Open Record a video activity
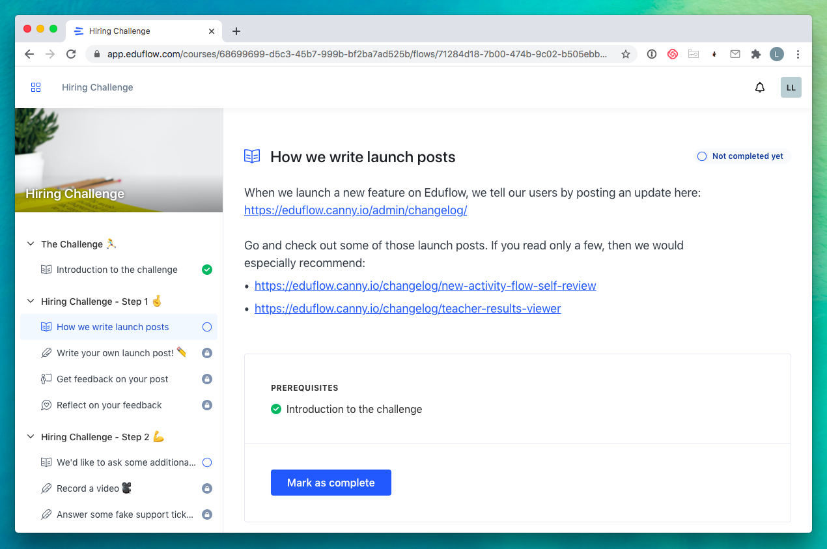This screenshot has height=549, width=827. click(x=119, y=488)
